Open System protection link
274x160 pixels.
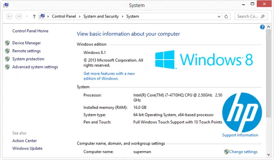(x=28, y=59)
